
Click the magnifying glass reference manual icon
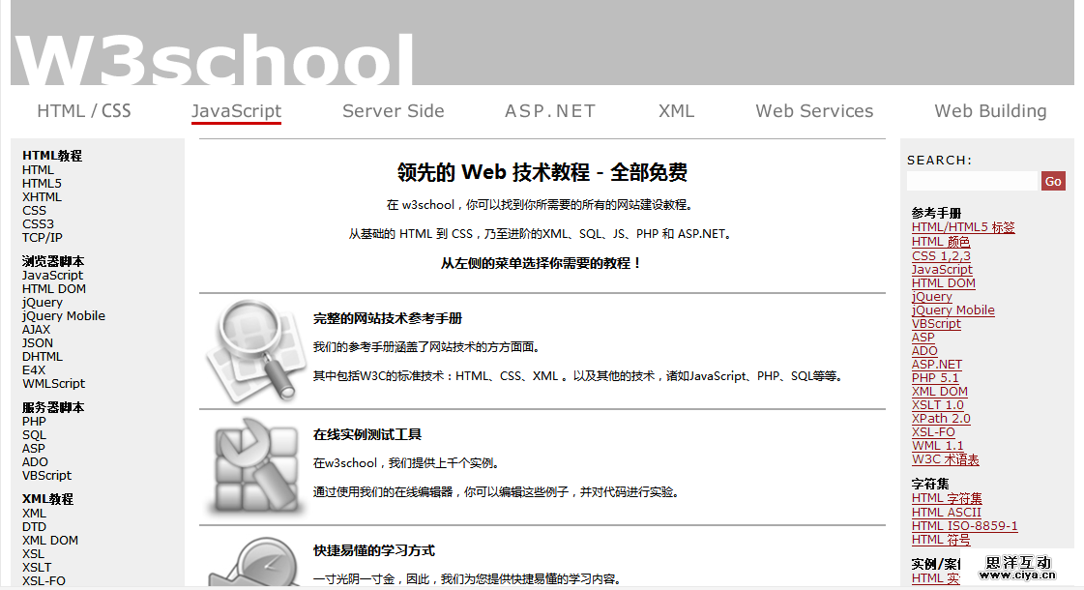click(250, 350)
